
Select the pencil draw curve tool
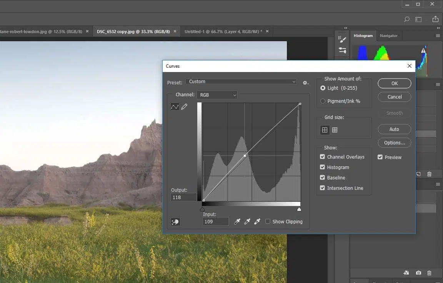[x=184, y=107]
